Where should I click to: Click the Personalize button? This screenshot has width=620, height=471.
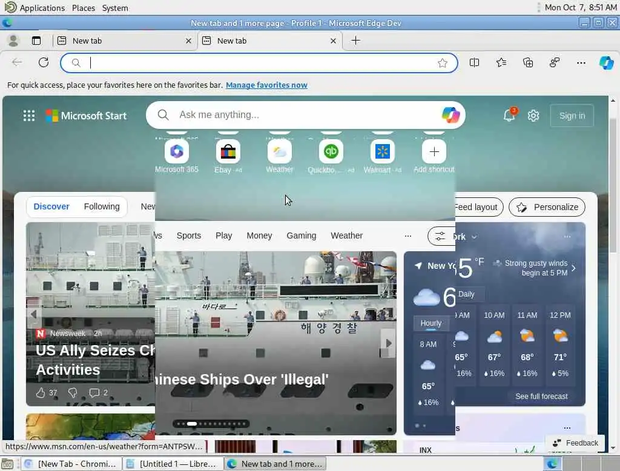point(547,207)
